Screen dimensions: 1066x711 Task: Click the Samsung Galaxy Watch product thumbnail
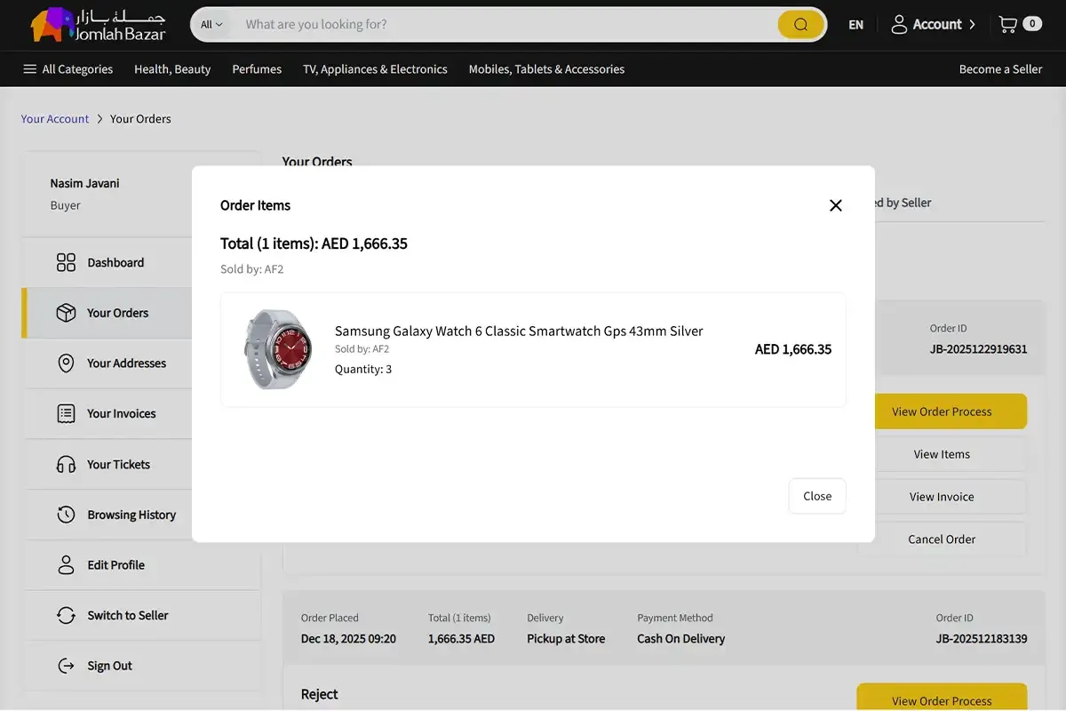click(x=278, y=349)
